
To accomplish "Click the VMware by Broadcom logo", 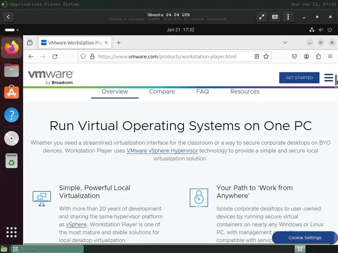I will (51, 77).
